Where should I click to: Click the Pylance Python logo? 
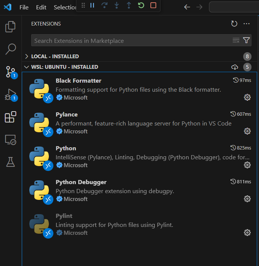(x=39, y=122)
